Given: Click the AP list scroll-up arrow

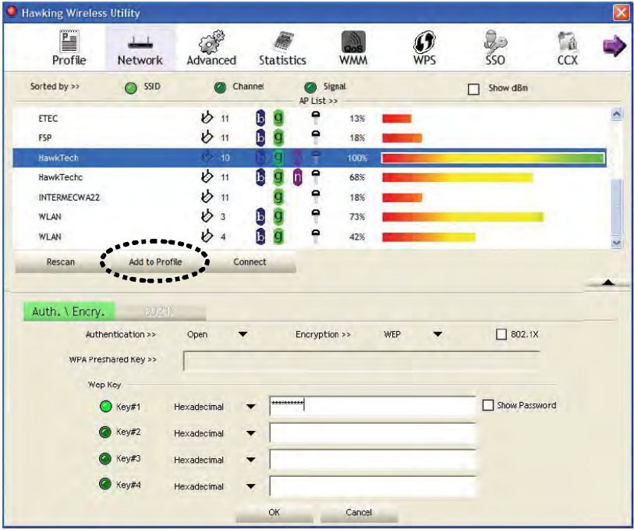Looking at the screenshot, I should 617,114.
